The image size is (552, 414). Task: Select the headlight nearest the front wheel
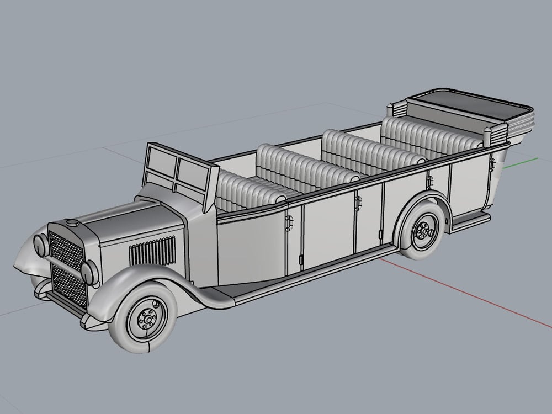pos(89,273)
